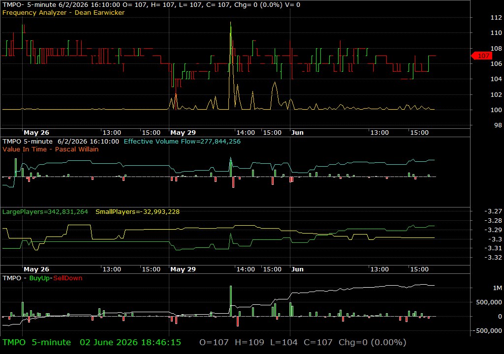Click the L=104 status bar value
The width and height of the screenshot is (504, 354).
(284, 342)
